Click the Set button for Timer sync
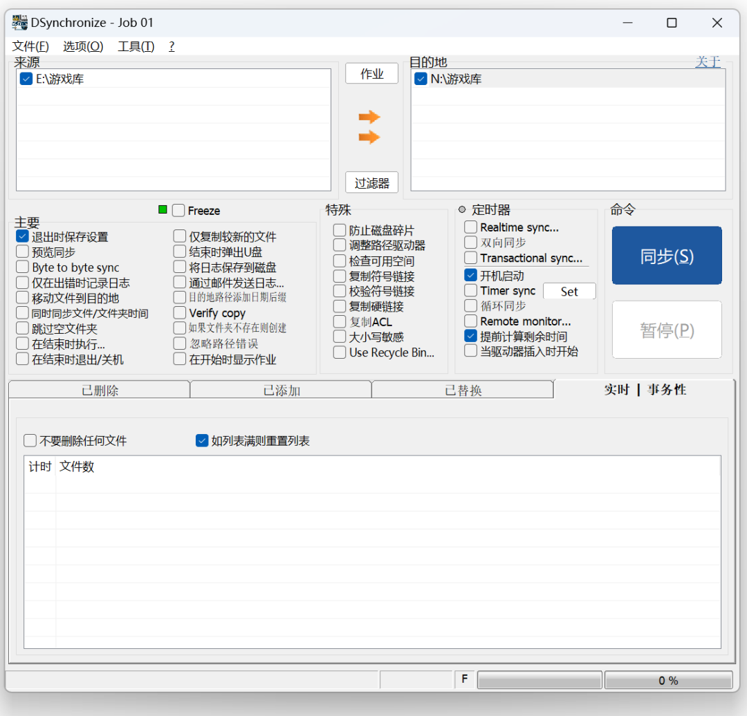 pos(569,292)
